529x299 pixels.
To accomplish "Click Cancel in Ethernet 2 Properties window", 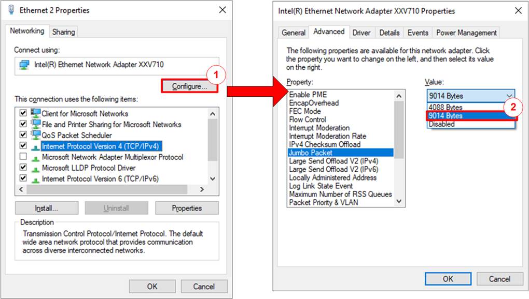I will tap(204, 287).
